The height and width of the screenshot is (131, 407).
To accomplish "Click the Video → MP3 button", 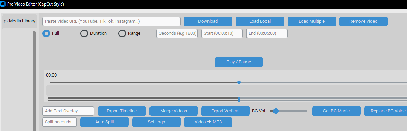I will (x=208, y=122).
